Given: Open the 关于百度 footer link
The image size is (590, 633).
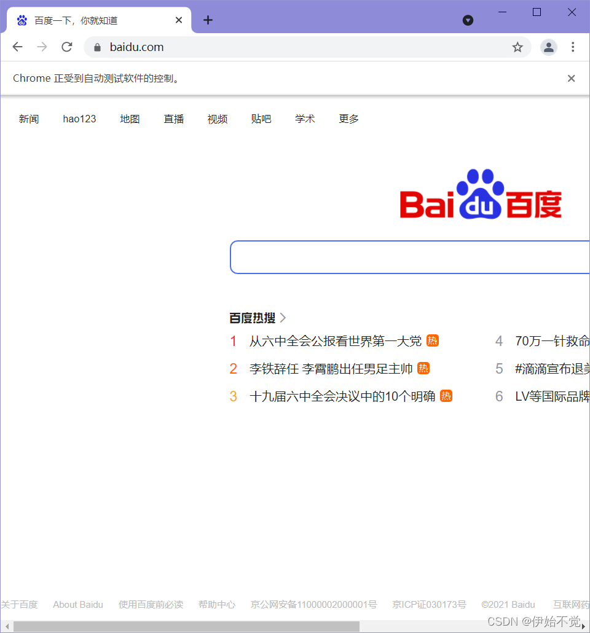Looking at the screenshot, I should click(19, 604).
